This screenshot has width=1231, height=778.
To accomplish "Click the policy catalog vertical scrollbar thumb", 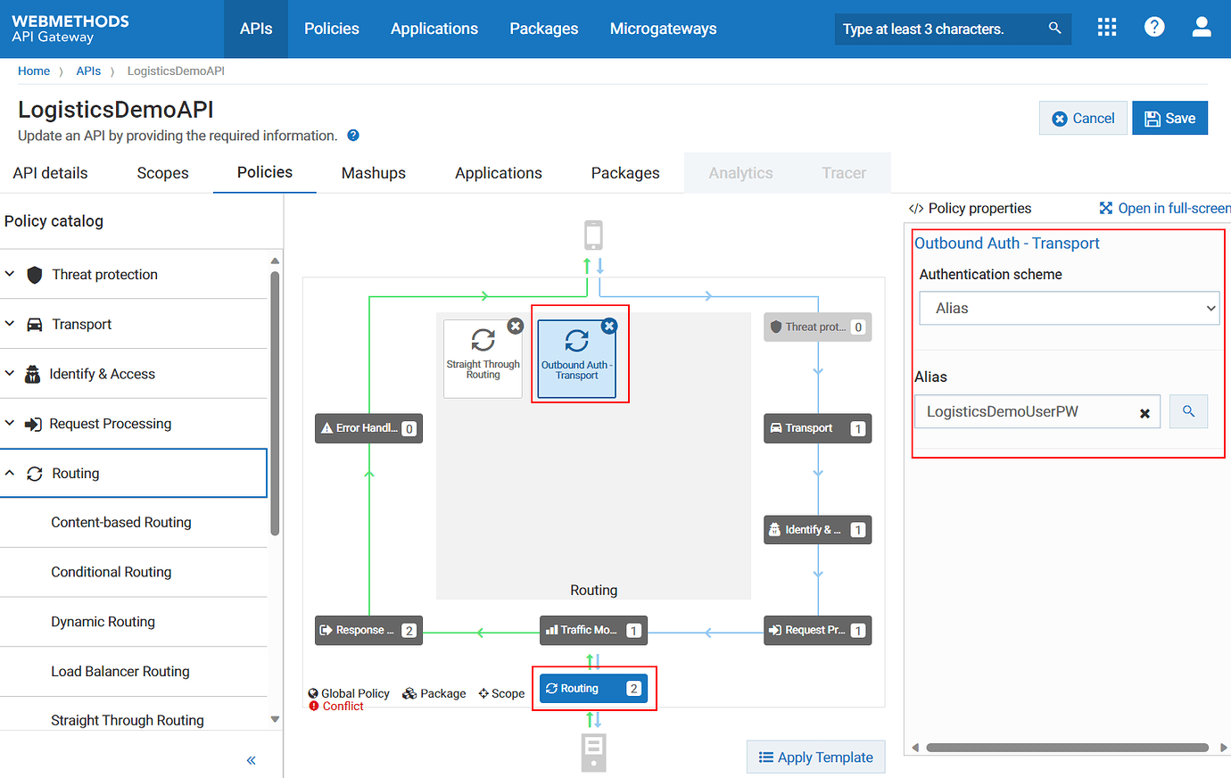I will pyautogui.click(x=275, y=403).
